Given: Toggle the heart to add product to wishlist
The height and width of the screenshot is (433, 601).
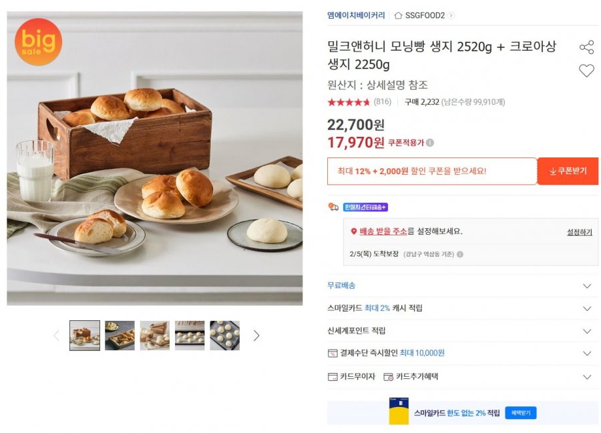Looking at the screenshot, I should tap(588, 69).
